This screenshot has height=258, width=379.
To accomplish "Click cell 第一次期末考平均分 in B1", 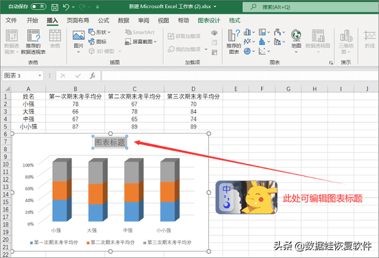I will (75, 96).
